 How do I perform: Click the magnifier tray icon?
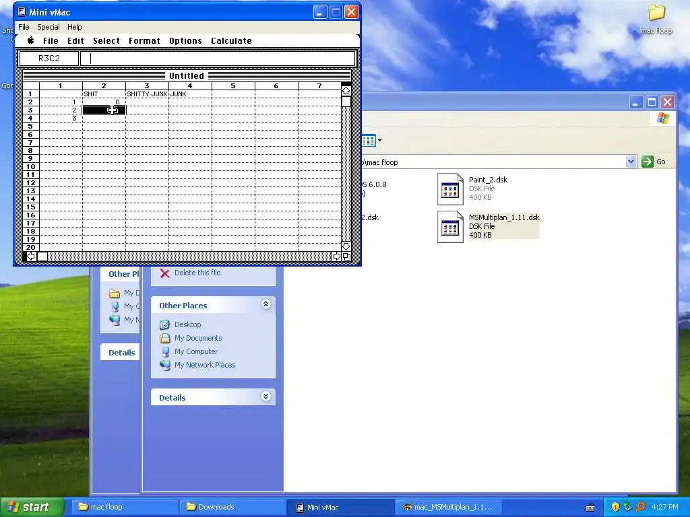pos(640,507)
